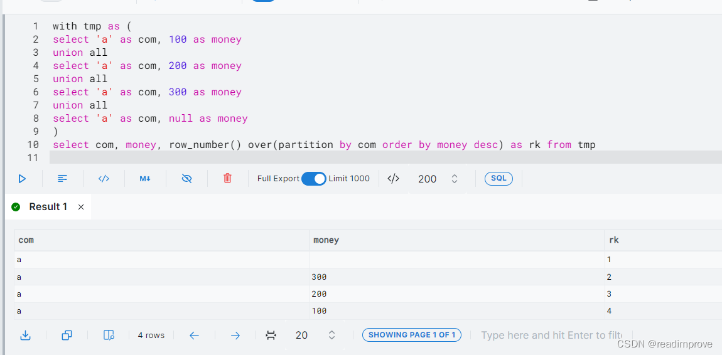Image resolution: width=722 pixels, height=355 pixels.
Task: Run the SQL query with play icon
Action: pyautogui.click(x=22, y=178)
